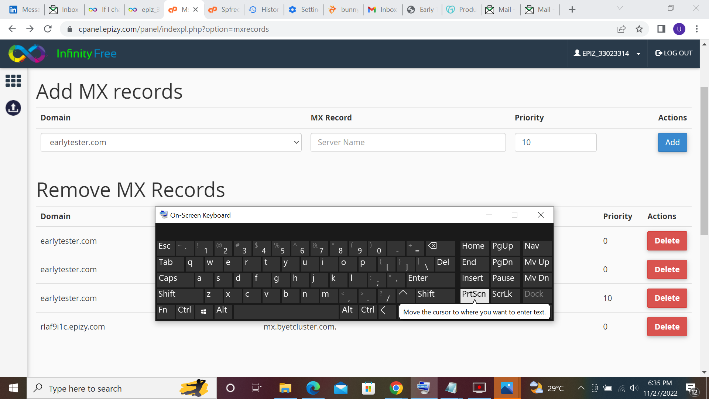Viewport: 709px width, 399px height.
Task: Click the Server Name input field
Action: pyautogui.click(x=408, y=143)
